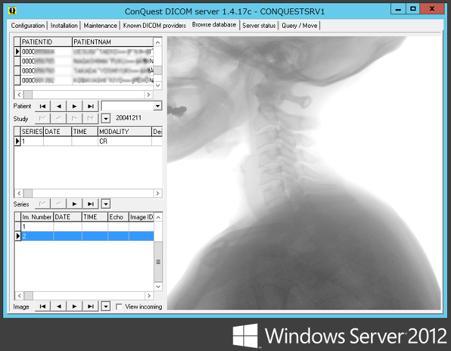
Task: Enable the View incoming checkbox
Action: point(119,307)
